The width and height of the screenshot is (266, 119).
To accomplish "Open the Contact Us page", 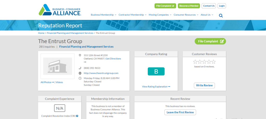I will (x=209, y=6).
